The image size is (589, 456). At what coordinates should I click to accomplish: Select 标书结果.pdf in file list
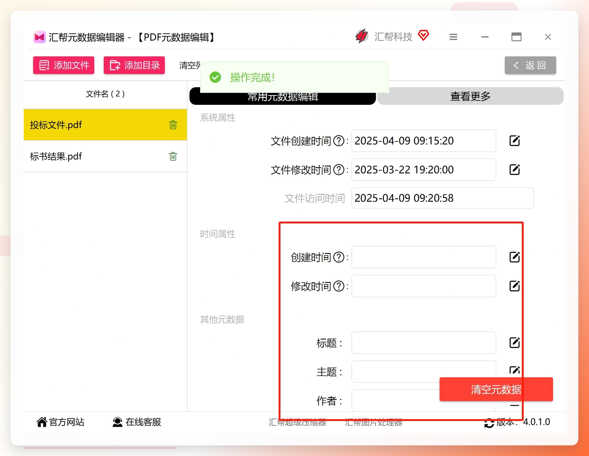(105, 156)
